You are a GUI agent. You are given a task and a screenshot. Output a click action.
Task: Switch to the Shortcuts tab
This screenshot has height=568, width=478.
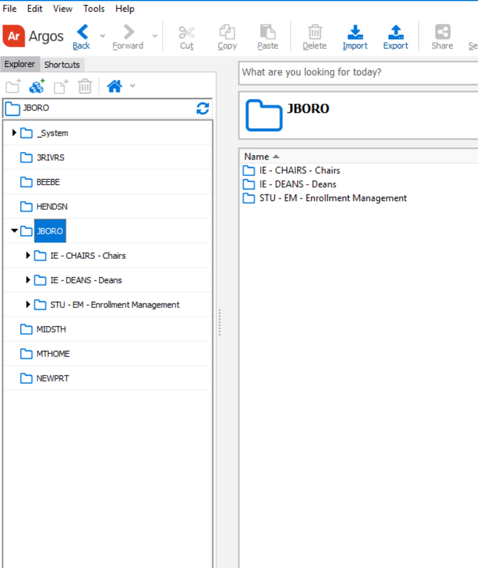tap(62, 64)
